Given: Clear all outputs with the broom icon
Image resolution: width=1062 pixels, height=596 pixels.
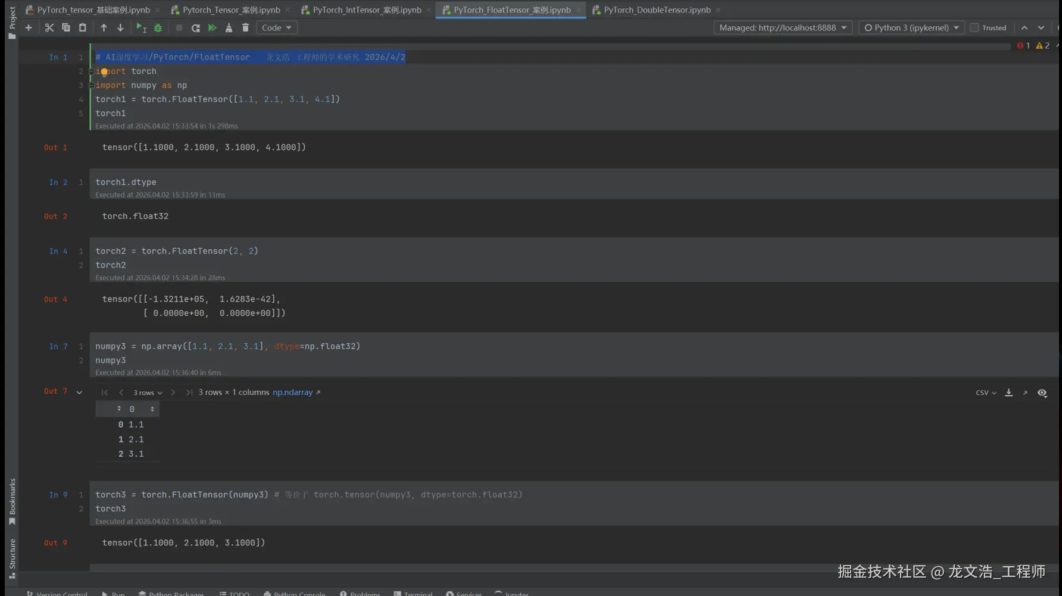Looking at the screenshot, I should [x=229, y=28].
